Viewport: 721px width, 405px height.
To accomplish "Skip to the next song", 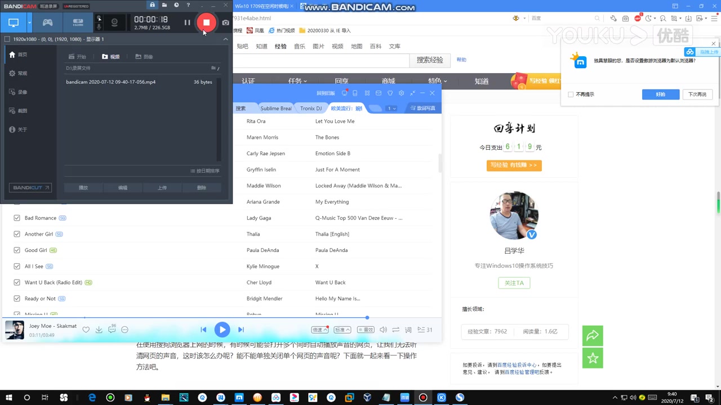I will tap(241, 330).
